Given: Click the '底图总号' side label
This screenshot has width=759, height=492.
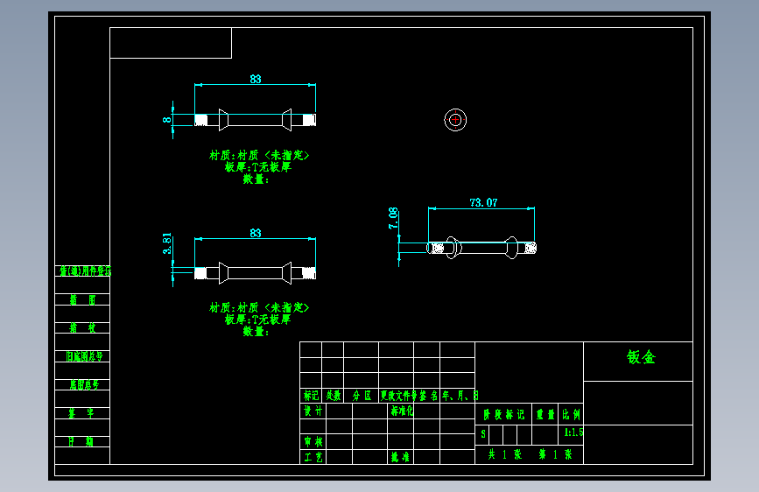Looking at the screenshot, I should 84,385.
